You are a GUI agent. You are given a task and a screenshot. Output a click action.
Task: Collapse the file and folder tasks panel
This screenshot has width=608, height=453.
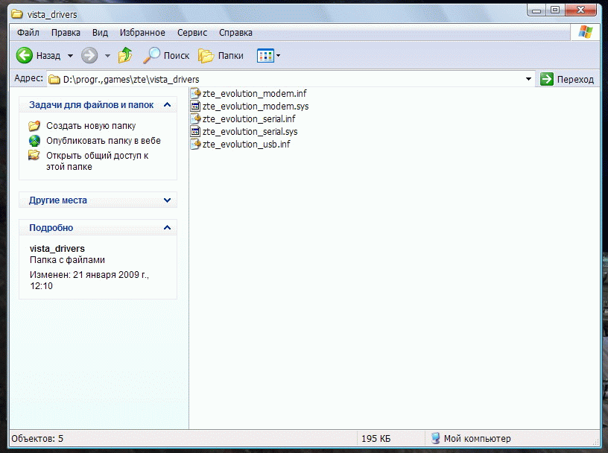(x=167, y=105)
